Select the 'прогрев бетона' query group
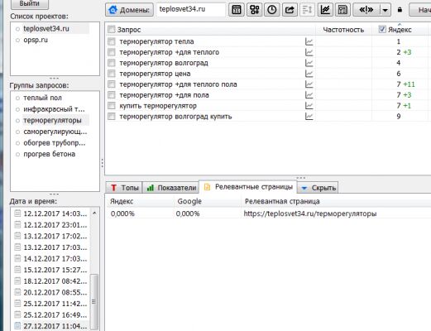The width and height of the screenshot is (431, 331). 49,154
